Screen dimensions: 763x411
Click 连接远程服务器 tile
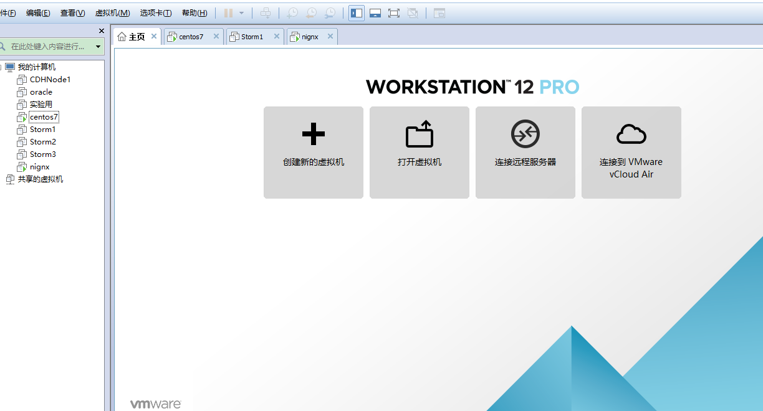click(x=525, y=153)
